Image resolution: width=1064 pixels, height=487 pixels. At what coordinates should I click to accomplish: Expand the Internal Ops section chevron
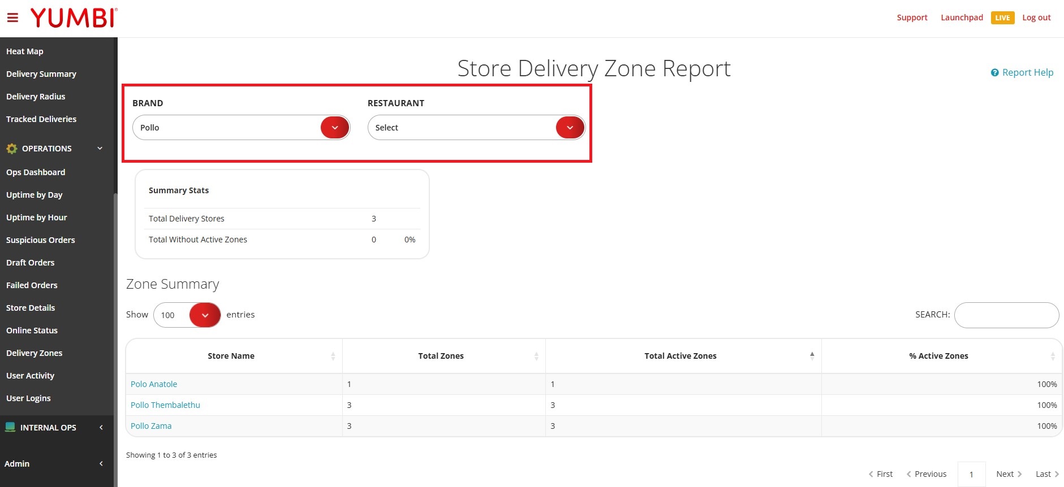tap(101, 428)
